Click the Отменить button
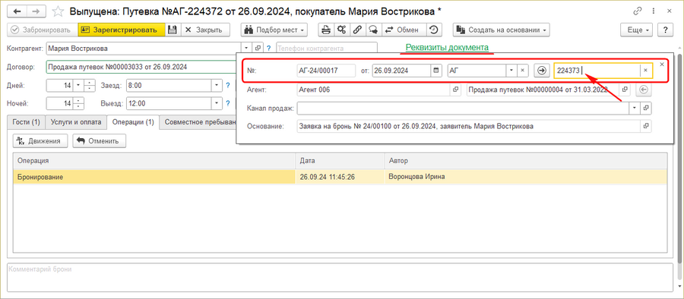Screen dimensions: 684x299 coord(100,140)
